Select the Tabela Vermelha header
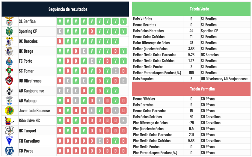252x157 pixels. click(x=191, y=89)
